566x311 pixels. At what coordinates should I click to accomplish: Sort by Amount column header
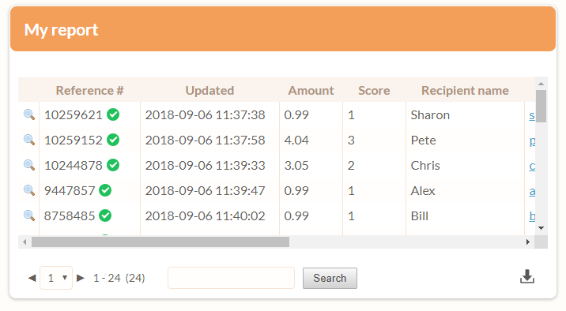point(311,91)
